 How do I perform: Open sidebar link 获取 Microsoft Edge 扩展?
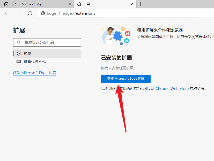pyautogui.click(x=34, y=73)
